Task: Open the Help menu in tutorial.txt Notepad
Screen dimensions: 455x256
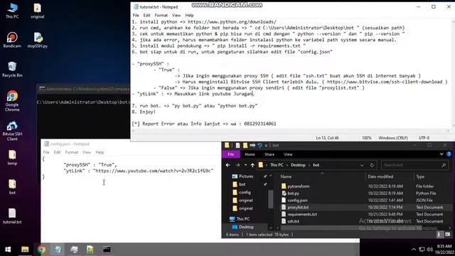Action: [189, 15]
